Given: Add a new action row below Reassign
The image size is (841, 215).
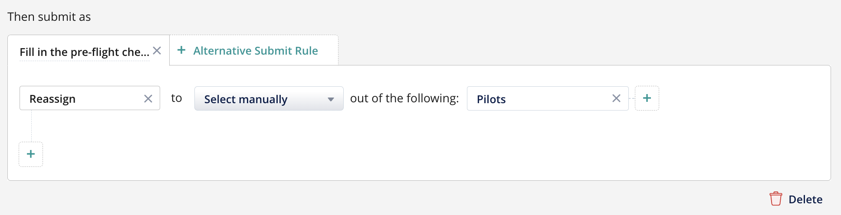Looking at the screenshot, I should [x=31, y=154].
